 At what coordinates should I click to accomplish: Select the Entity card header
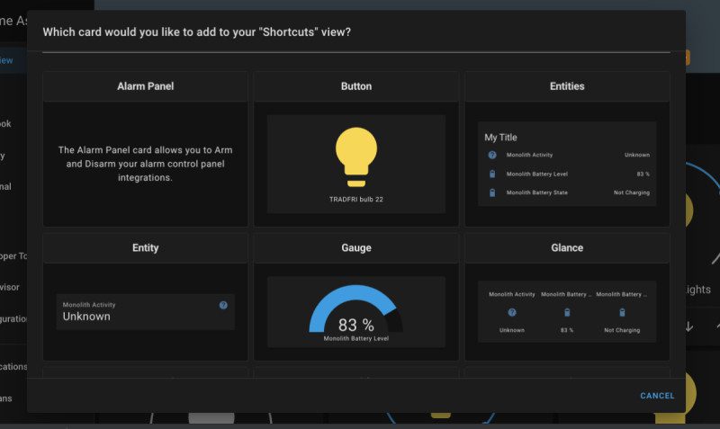pos(145,247)
